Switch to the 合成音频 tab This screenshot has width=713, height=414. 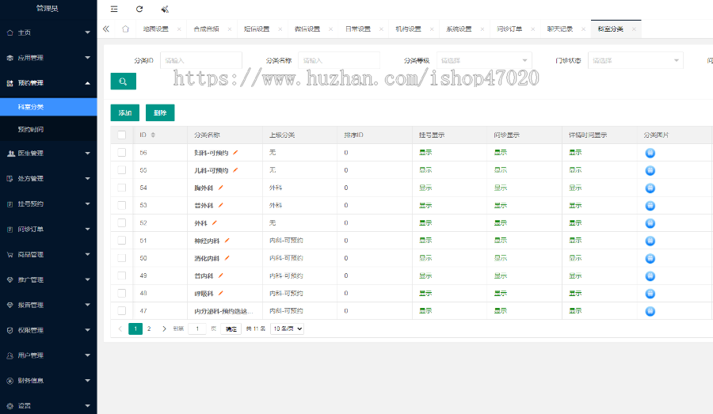pyautogui.click(x=207, y=29)
